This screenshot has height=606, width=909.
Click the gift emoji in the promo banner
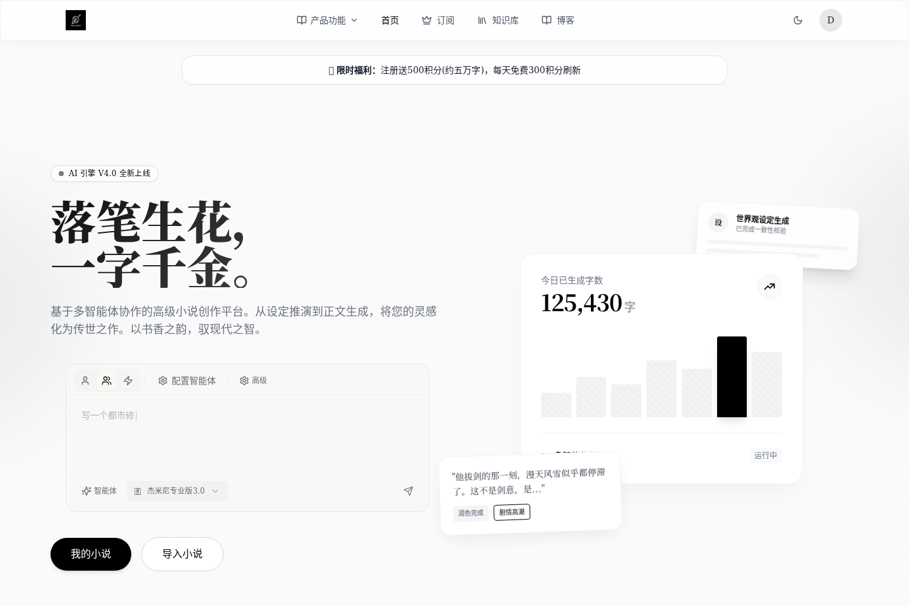331,70
